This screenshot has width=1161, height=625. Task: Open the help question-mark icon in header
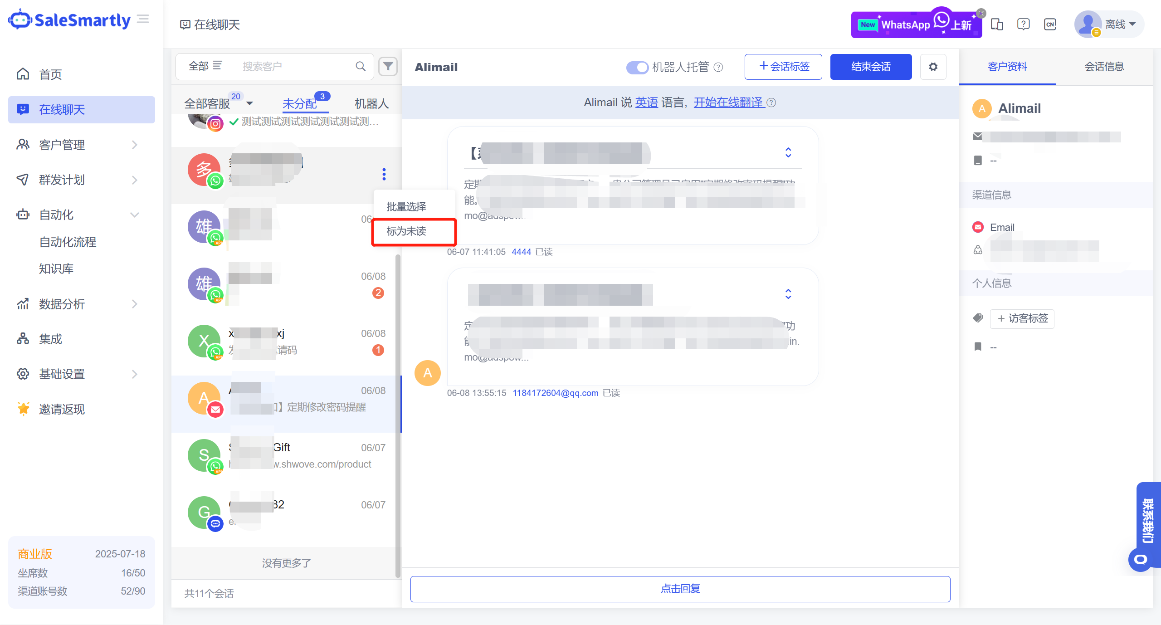(1023, 24)
